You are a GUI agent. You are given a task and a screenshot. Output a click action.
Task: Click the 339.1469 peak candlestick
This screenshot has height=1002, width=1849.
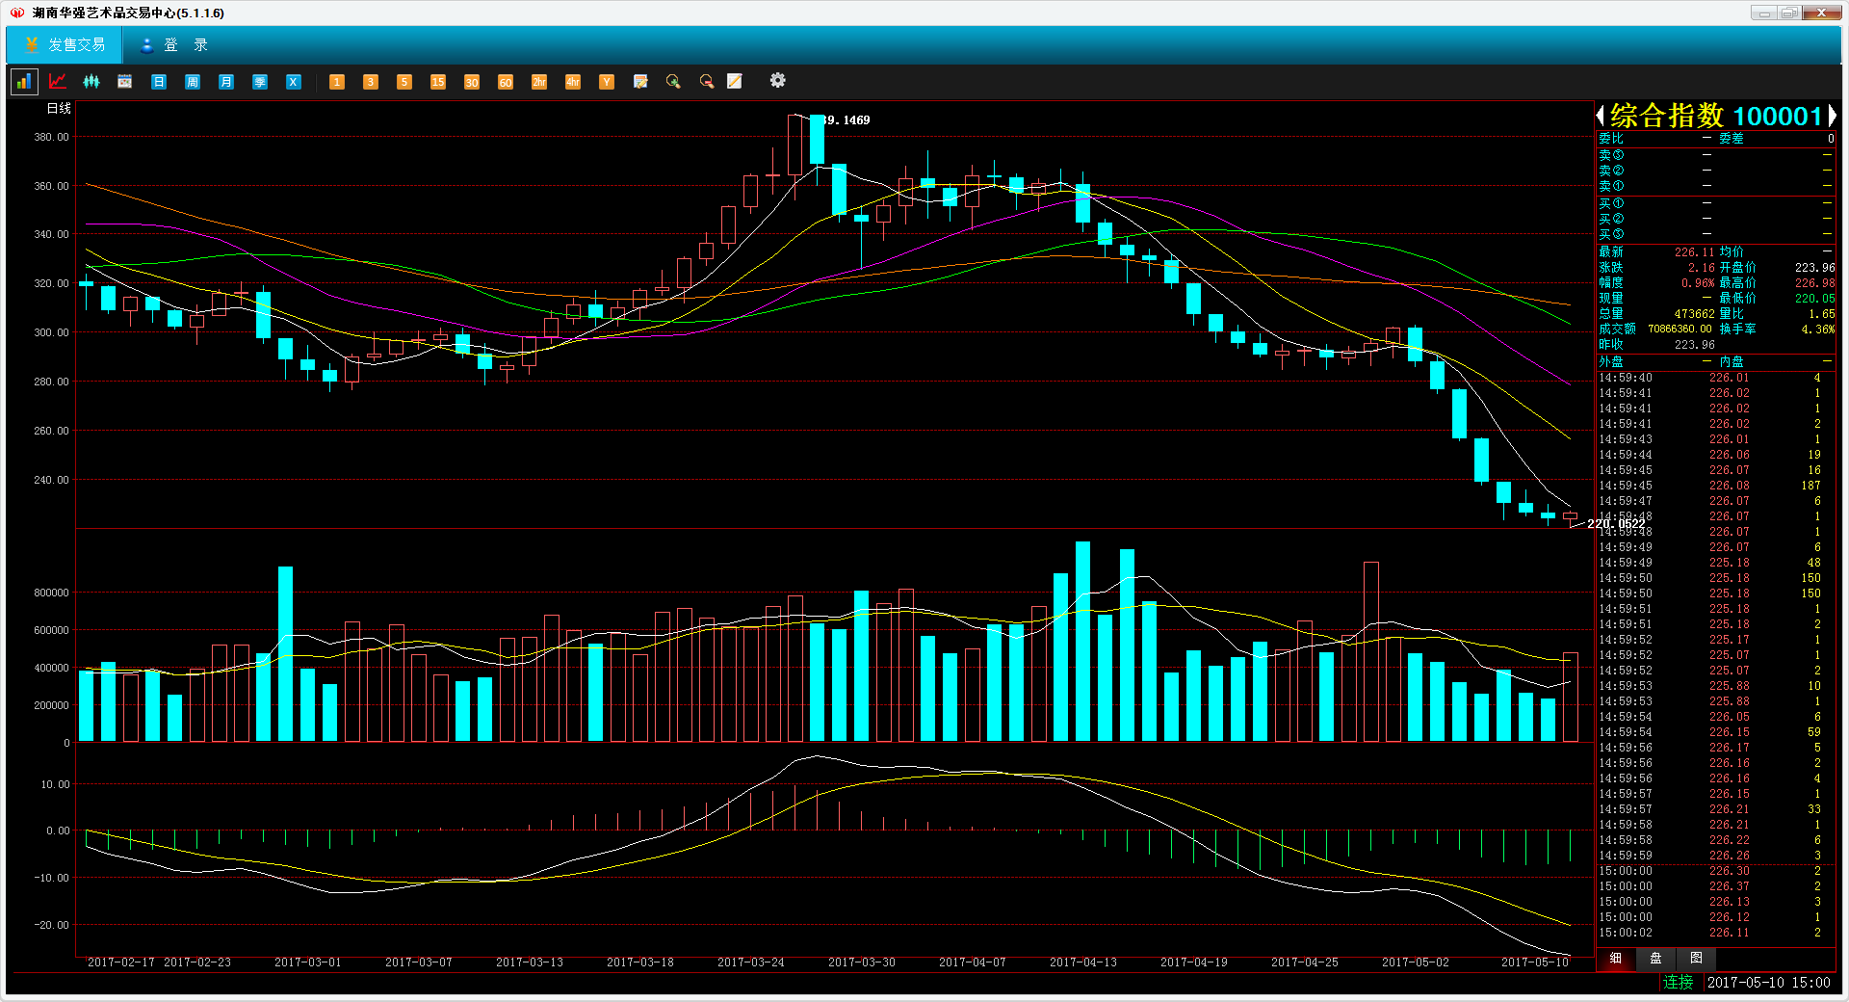(817, 140)
